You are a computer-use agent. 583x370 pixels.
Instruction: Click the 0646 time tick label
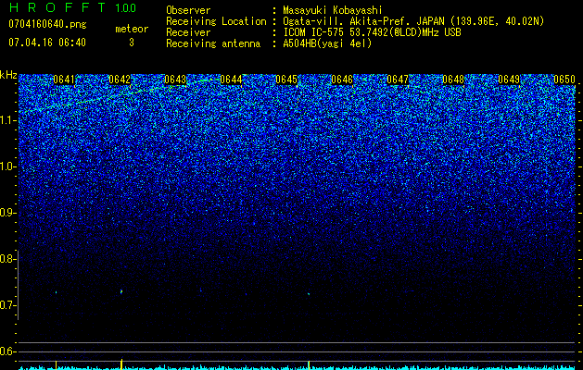[x=342, y=80]
